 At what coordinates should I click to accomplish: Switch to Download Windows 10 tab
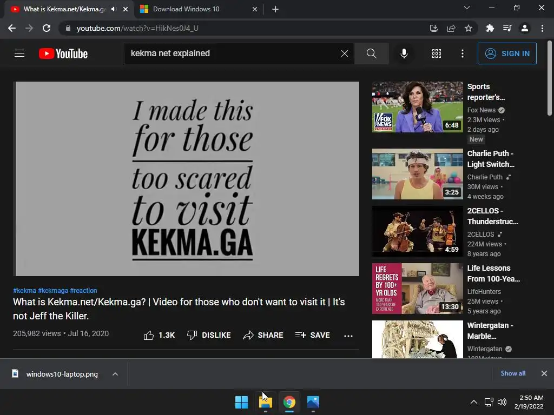point(199,9)
